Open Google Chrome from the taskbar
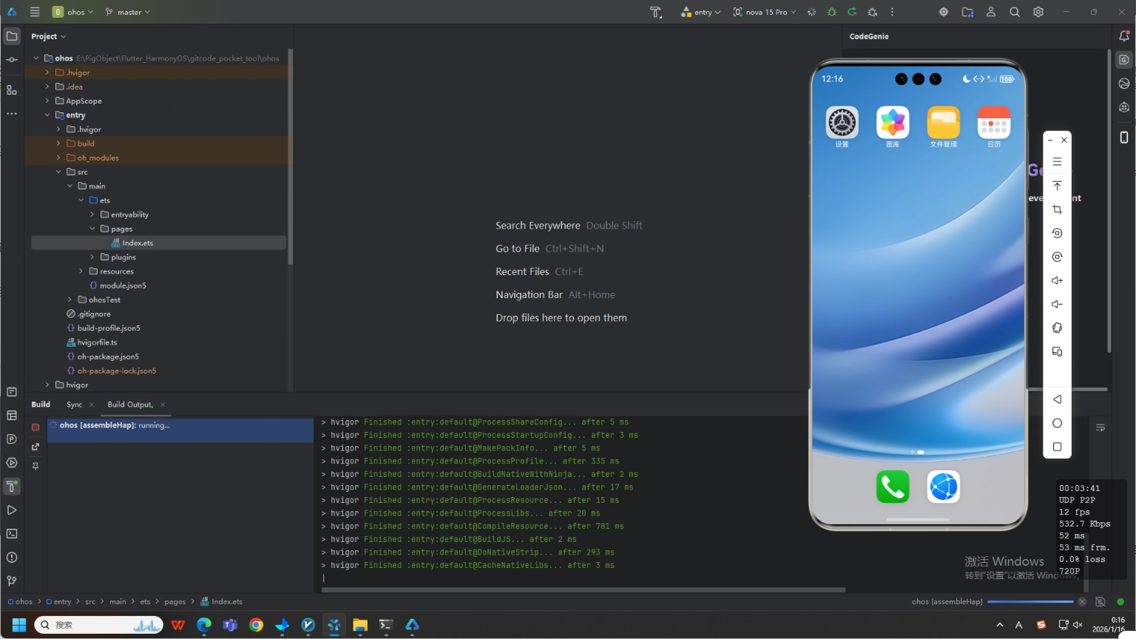Image resolution: width=1136 pixels, height=639 pixels. coord(256,625)
